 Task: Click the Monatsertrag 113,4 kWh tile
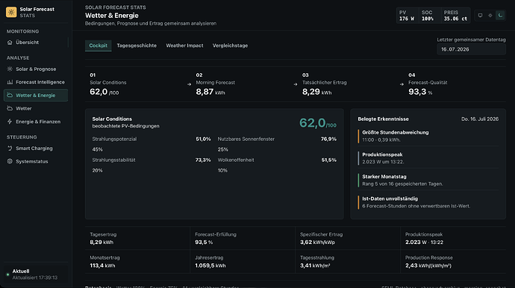tap(137, 262)
